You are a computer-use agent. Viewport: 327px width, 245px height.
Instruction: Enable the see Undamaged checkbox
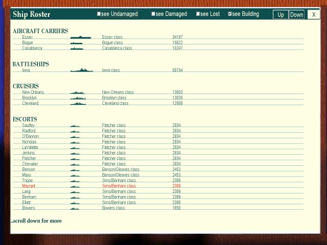(99, 14)
